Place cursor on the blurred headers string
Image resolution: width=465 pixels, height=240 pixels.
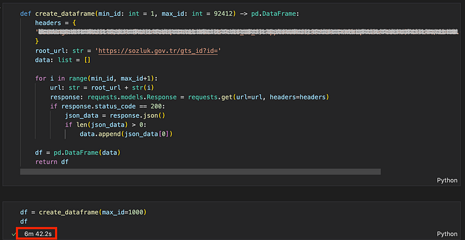tap(246, 32)
